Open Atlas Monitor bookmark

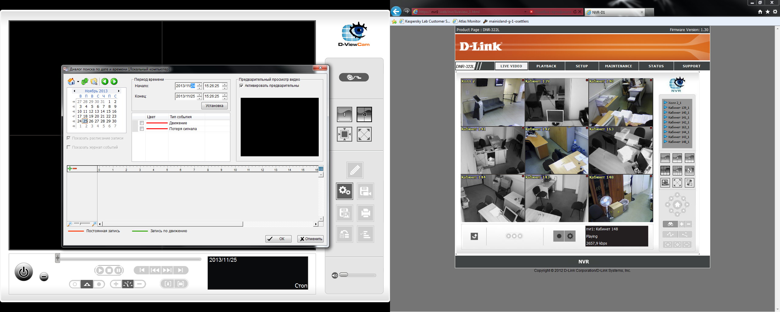[466, 21]
